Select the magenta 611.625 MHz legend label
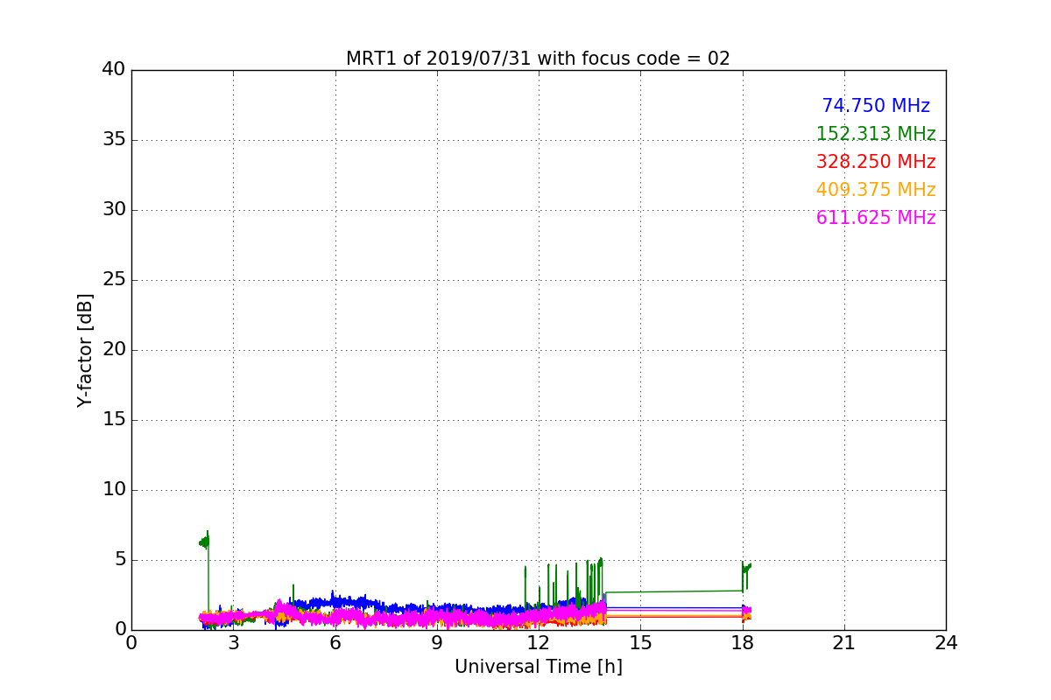This screenshot has width=1051, height=700. coord(876,218)
